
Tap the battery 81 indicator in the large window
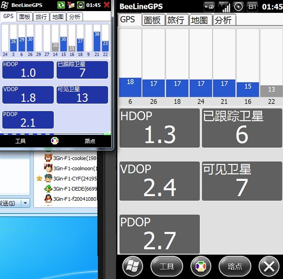(x=252, y=7)
